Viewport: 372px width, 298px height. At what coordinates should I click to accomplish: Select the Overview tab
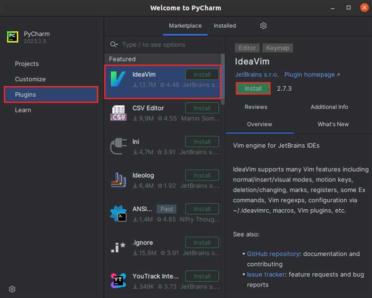click(259, 124)
